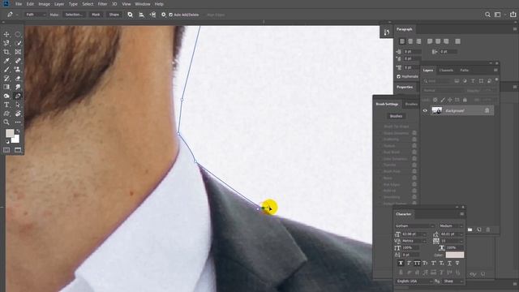Open the Metrics kerning dropdown

pos(414,241)
